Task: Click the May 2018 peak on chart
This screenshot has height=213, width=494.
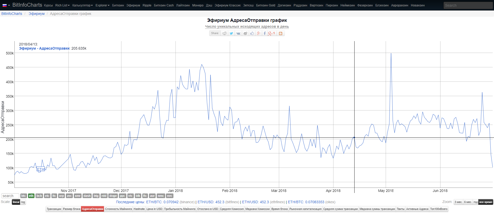Action: [391, 54]
